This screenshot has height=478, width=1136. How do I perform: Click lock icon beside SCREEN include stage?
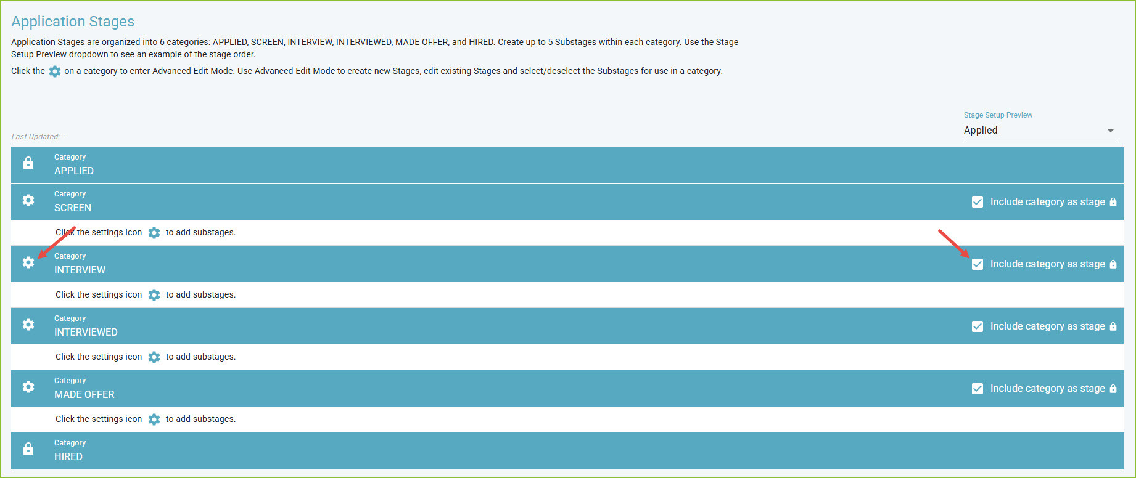(x=1113, y=202)
